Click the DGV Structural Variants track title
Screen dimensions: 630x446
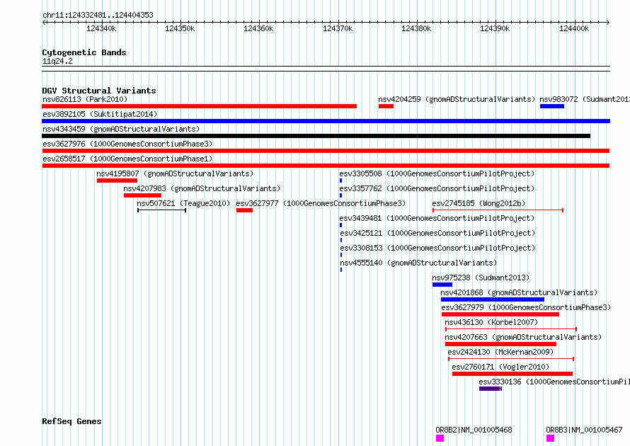pos(99,91)
